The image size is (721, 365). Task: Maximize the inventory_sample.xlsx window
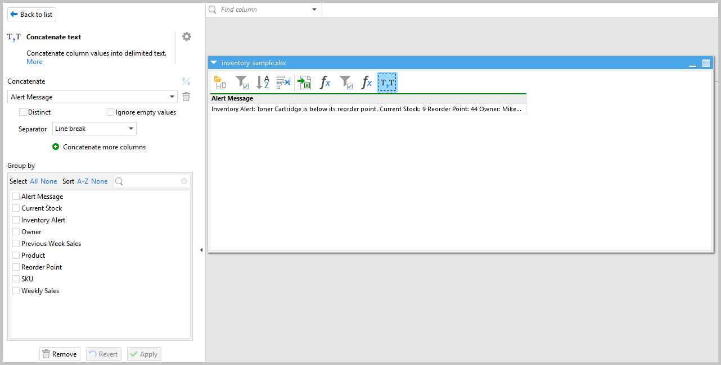(x=706, y=63)
